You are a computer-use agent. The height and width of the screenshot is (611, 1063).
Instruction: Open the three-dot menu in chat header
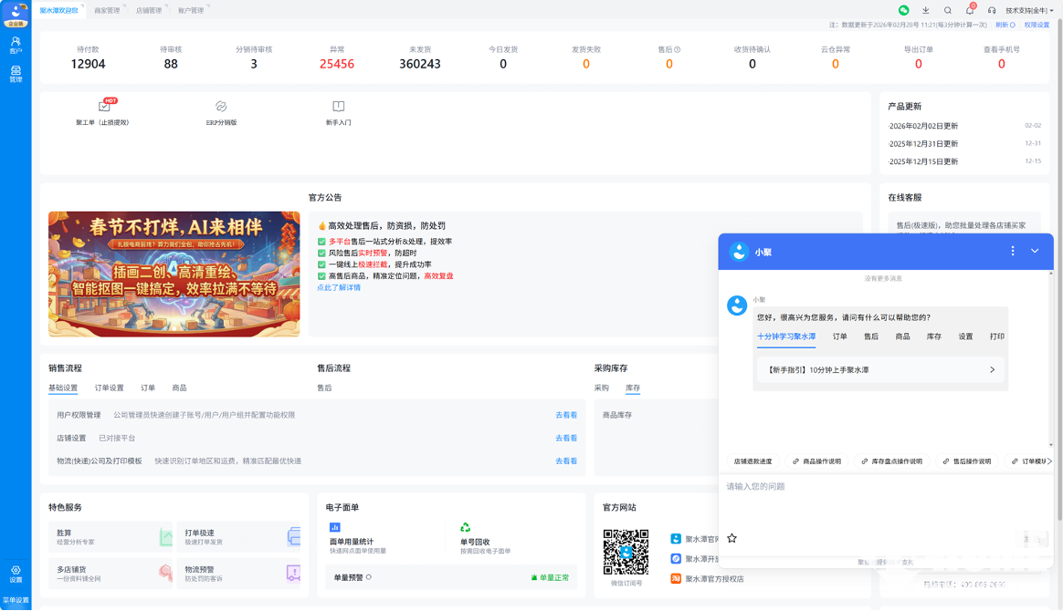click(1012, 251)
